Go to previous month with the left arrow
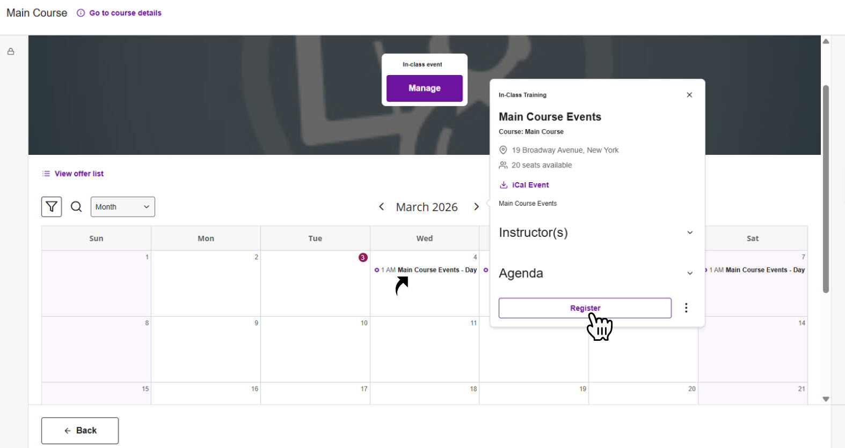The height and width of the screenshot is (448, 845). [381, 206]
